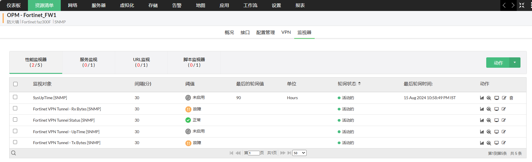The image size is (532, 162).
Task: Switch to 配置管理 device tab
Action: (265, 33)
